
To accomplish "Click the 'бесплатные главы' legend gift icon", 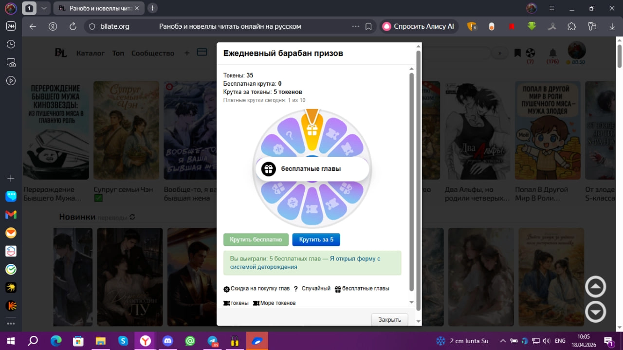I will 338,289.
